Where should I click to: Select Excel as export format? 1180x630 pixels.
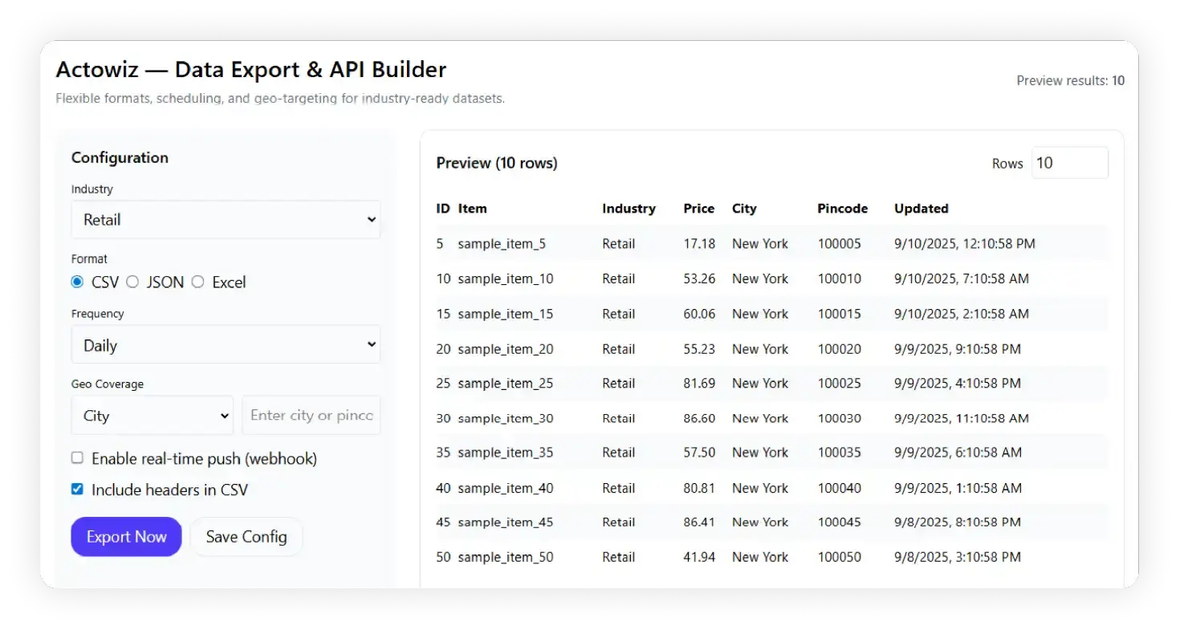point(198,282)
